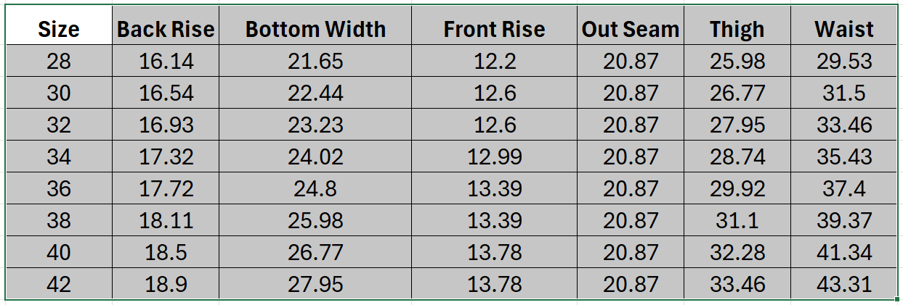Image resolution: width=903 pixels, height=305 pixels.
Task: Click the Back Rise column header
Action: click(x=166, y=30)
